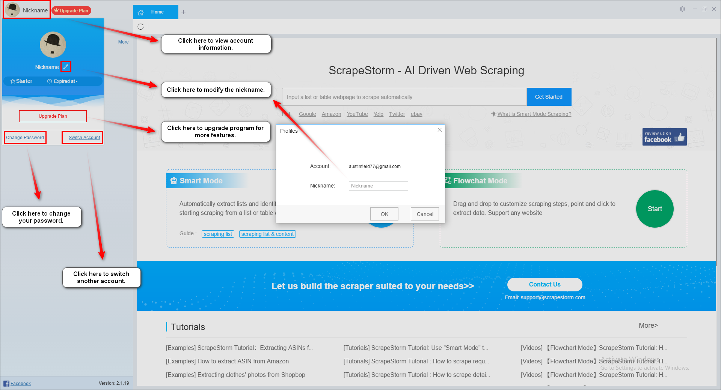Open a new tab with the plus icon
The image size is (721, 390).
(x=183, y=12)
